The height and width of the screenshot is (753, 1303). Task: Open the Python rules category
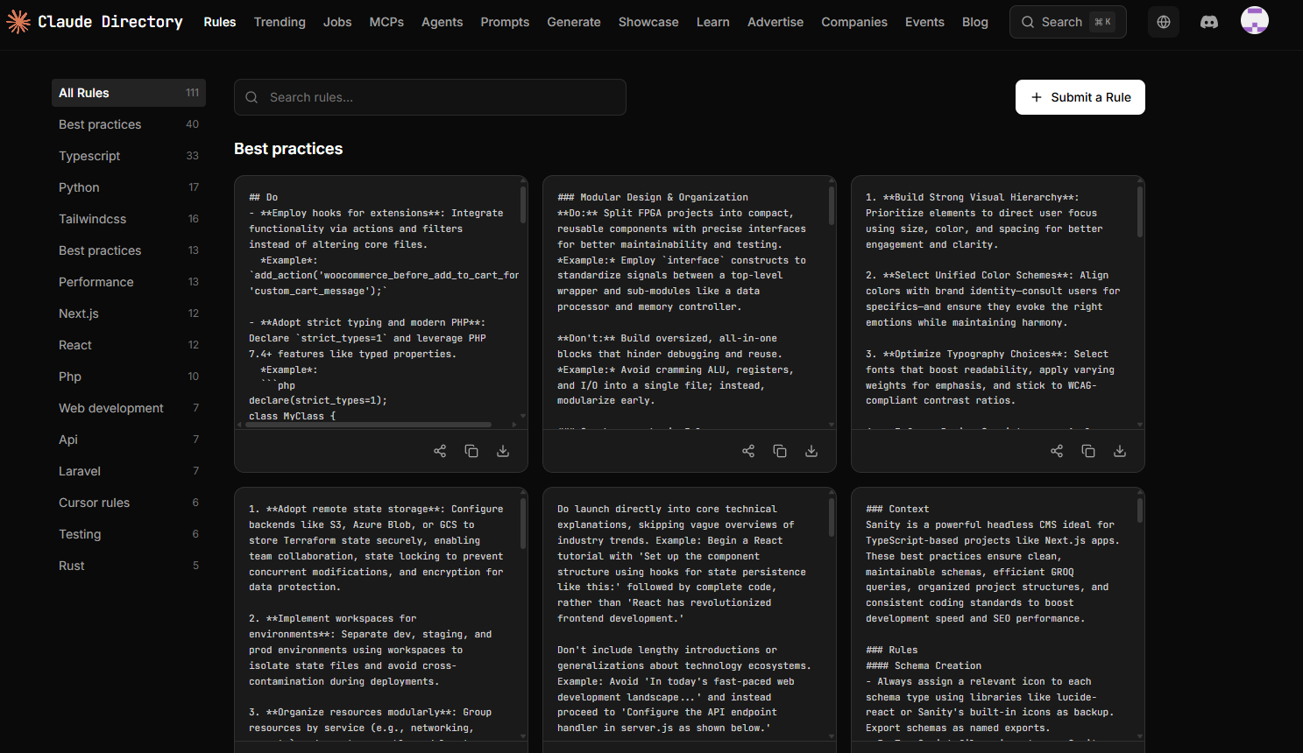[x=79, y=186]
